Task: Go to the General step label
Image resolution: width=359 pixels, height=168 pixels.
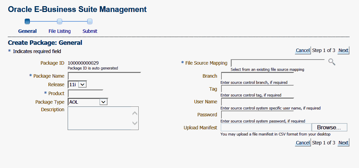Action: (27, 31)
